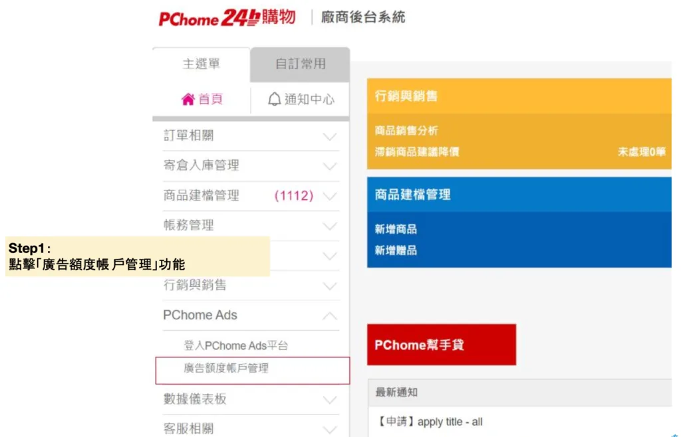The width and height of the screenshot is (681, 437).
Task: Open 登入PChome Ads平台 link
Action: tap(235, 346)
